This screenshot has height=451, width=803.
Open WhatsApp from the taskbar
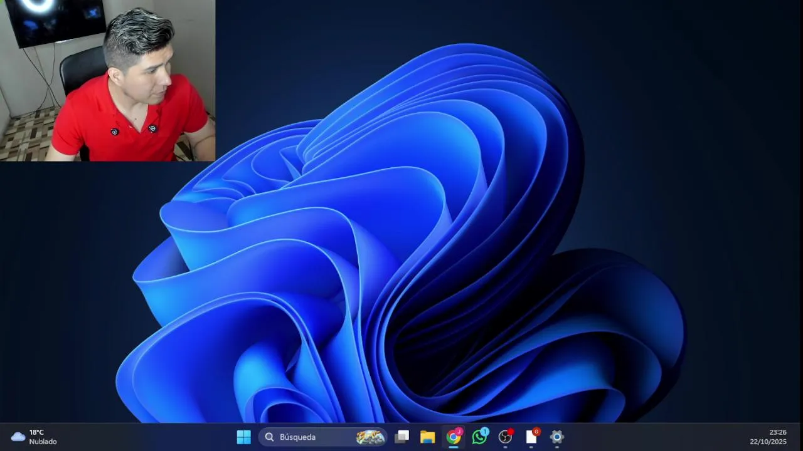(480, 437)
